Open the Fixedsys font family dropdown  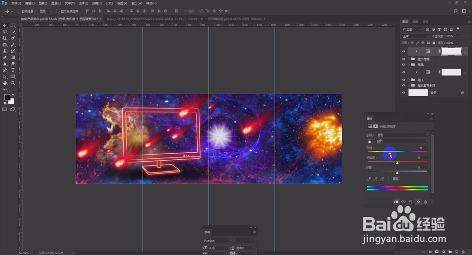pos(218,240)
